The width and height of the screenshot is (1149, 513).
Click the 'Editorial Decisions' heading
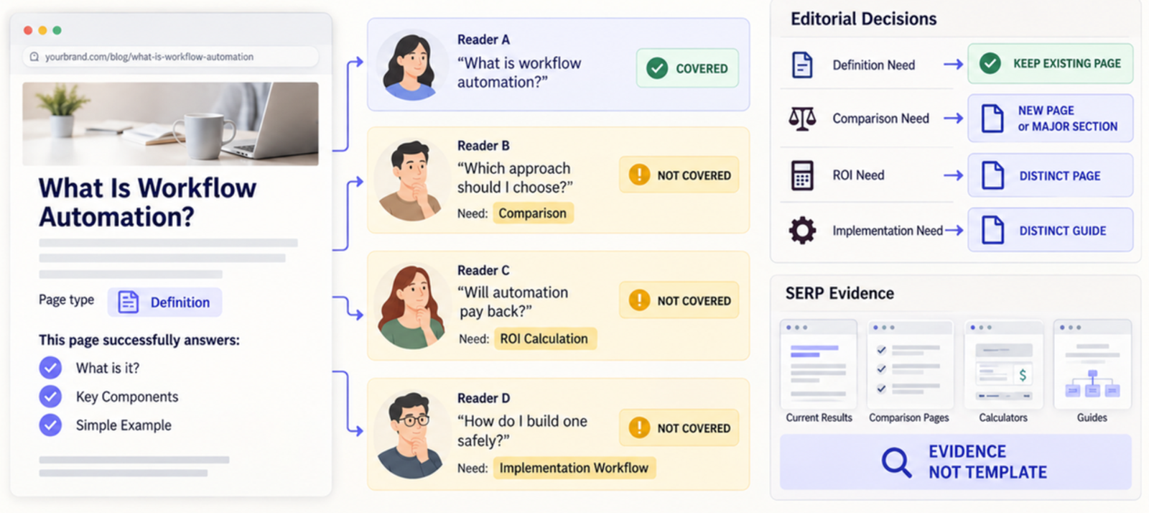863,19
